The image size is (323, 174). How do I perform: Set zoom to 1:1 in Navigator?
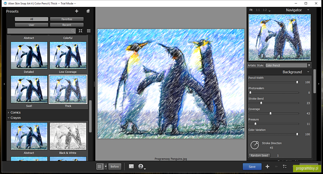258,10
